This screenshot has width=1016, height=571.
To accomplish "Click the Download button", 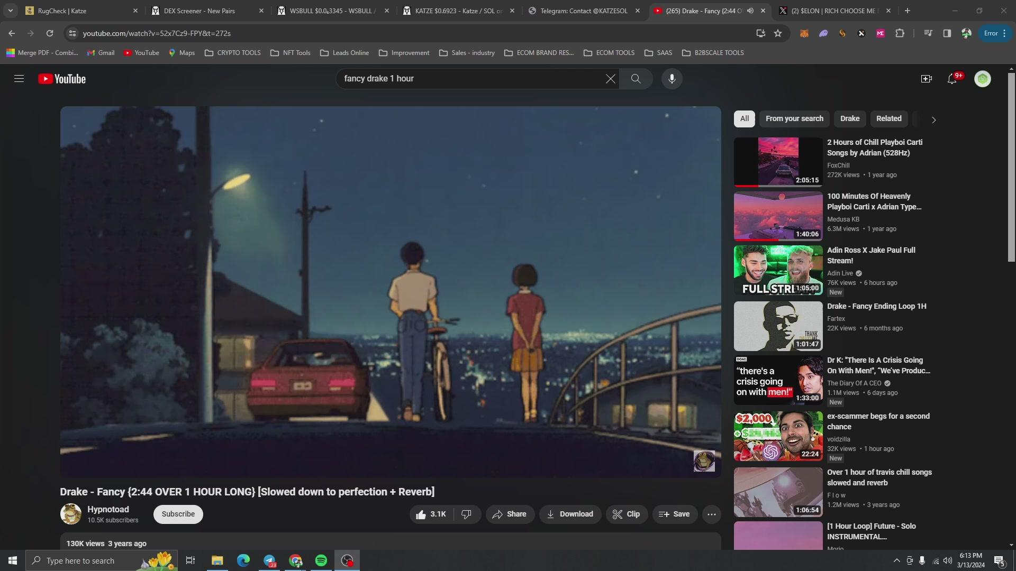I will [x=570, y=514].
